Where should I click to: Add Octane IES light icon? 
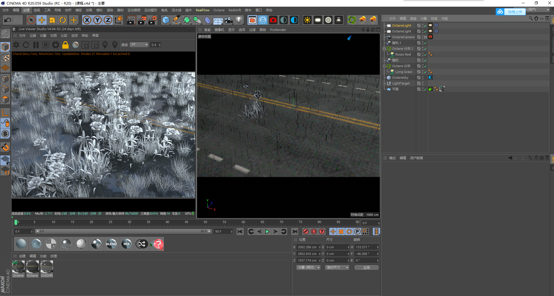tap(339, 20)
